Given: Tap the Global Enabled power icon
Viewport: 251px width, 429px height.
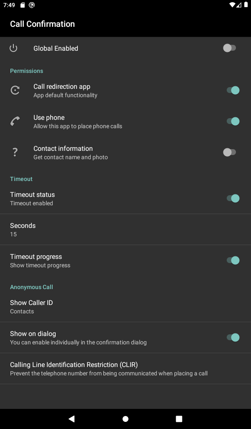Looking at the screenshot, I should tap(13, 48).
